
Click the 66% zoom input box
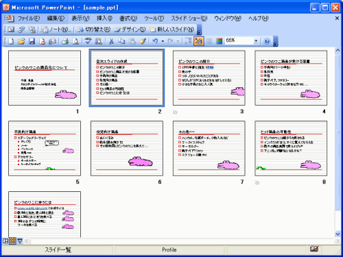click(239, 41)
